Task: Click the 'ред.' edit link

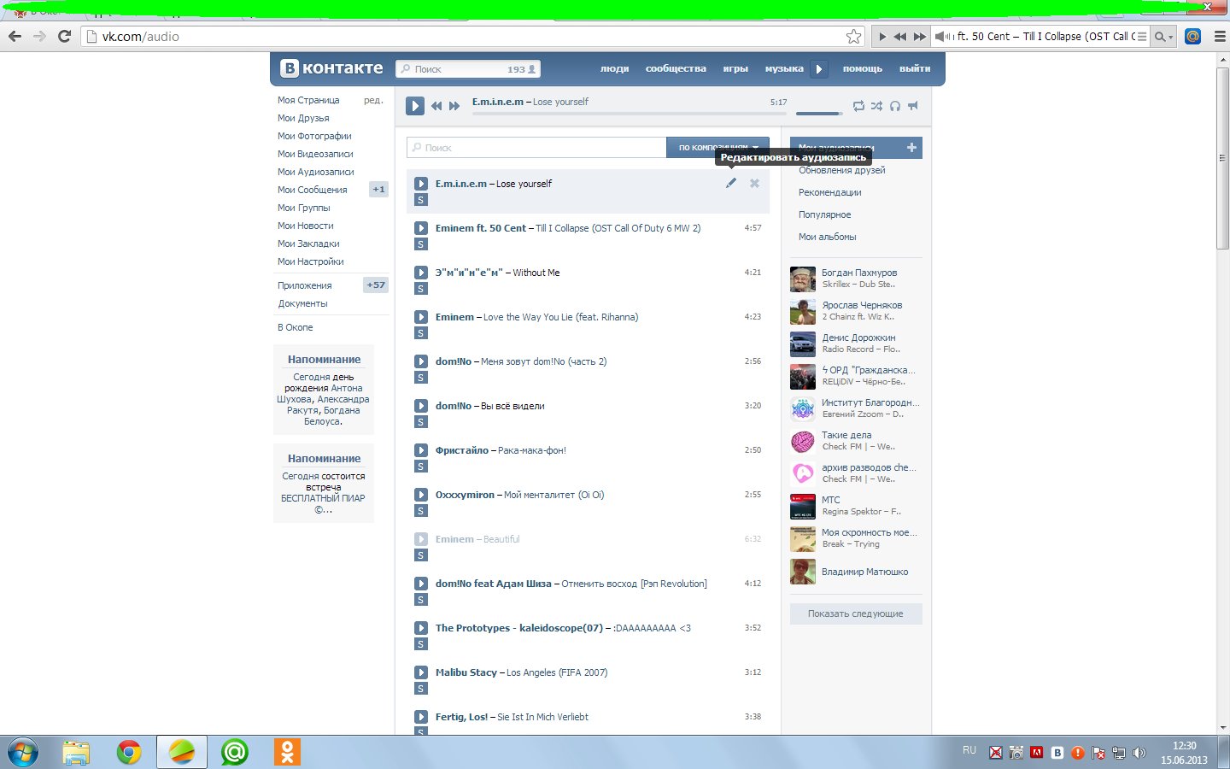Action: coord(373,100)
